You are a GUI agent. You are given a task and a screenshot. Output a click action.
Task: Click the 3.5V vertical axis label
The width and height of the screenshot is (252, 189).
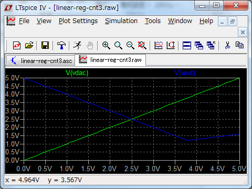(x=12, y=102)
